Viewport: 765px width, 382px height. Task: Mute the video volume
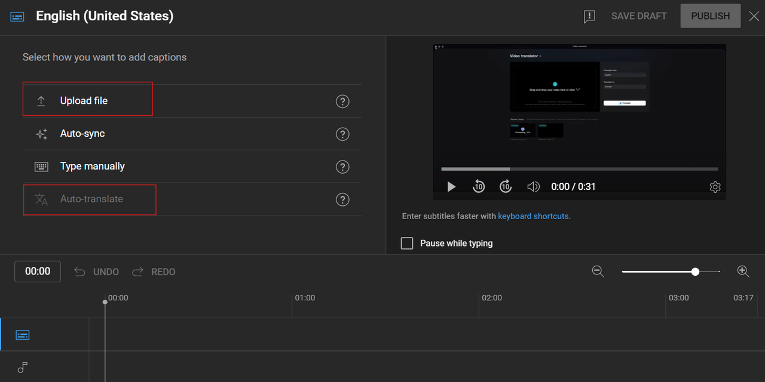click(x=533, y=187)
